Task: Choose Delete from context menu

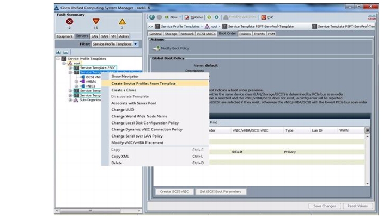Action: point(117,163)
